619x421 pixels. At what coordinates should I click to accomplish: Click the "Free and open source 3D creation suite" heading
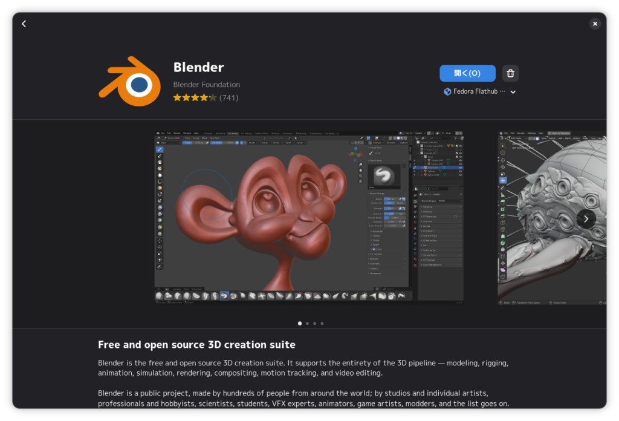196,345
